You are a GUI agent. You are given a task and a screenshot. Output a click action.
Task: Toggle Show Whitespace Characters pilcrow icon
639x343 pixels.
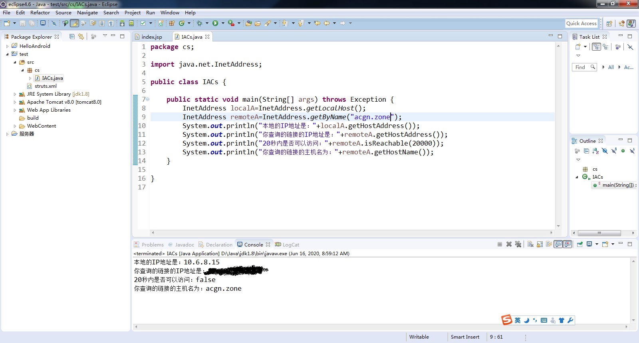[111, 23]
